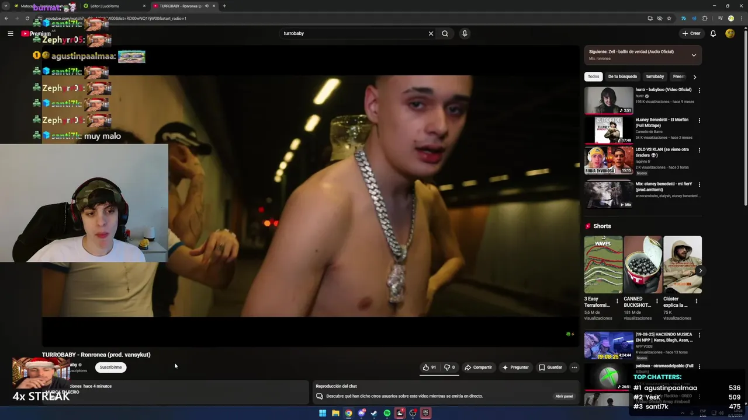Clear the turrobaby search text

coord(431,33)
